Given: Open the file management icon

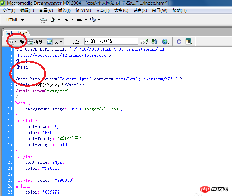Looking at the screenshot, I should [x=155, y=42].
